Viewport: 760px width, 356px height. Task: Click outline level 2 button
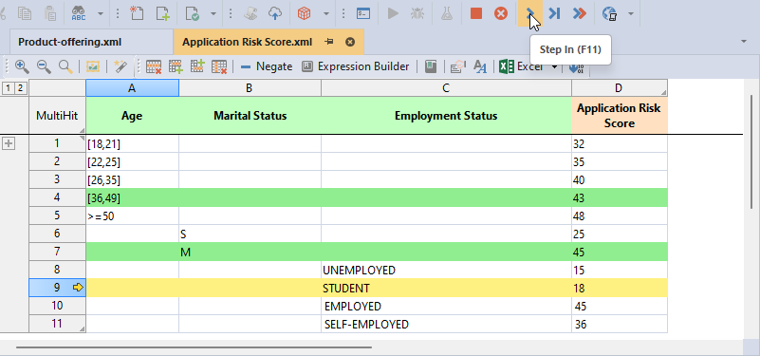(20, 88)
